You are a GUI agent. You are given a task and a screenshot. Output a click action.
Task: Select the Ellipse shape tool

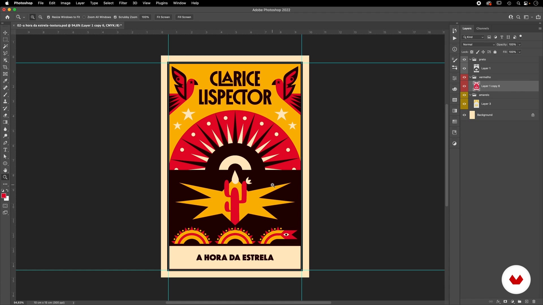click(5, 164)
